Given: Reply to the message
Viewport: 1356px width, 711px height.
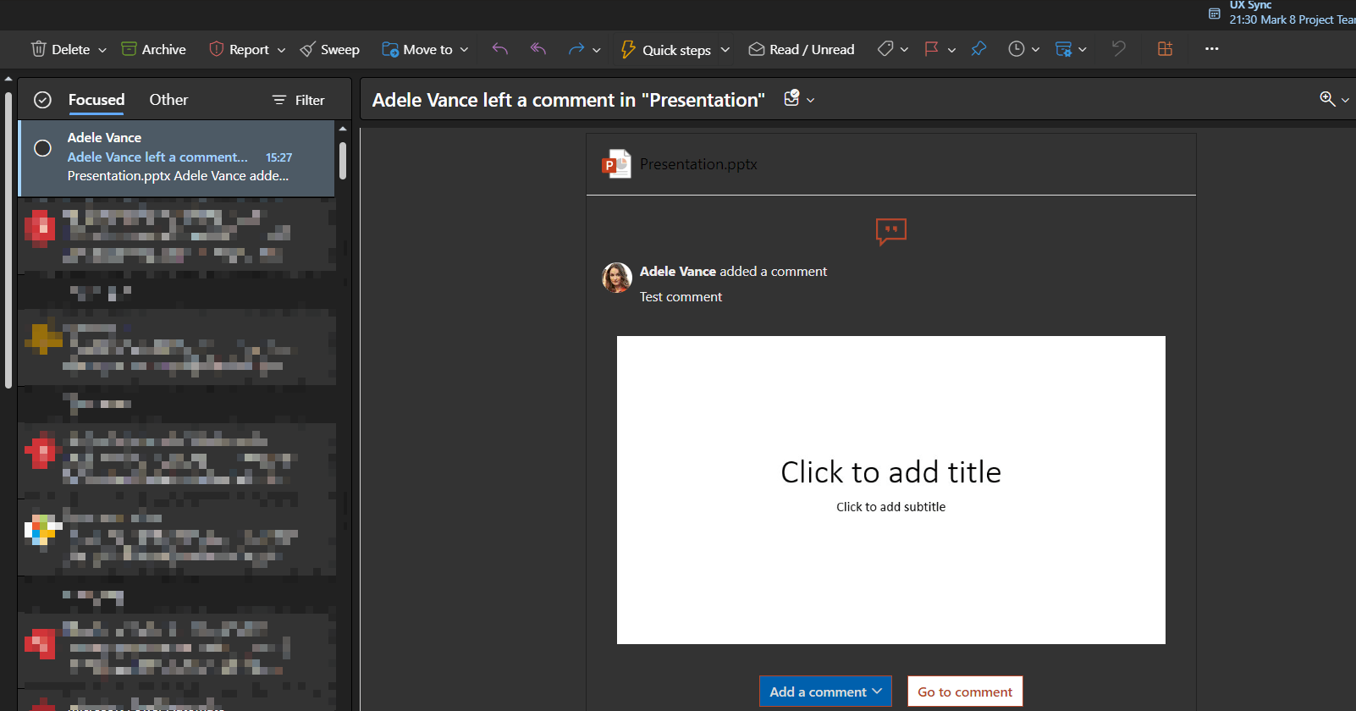Looking at the screenshot, I should (x=500, y=49).
